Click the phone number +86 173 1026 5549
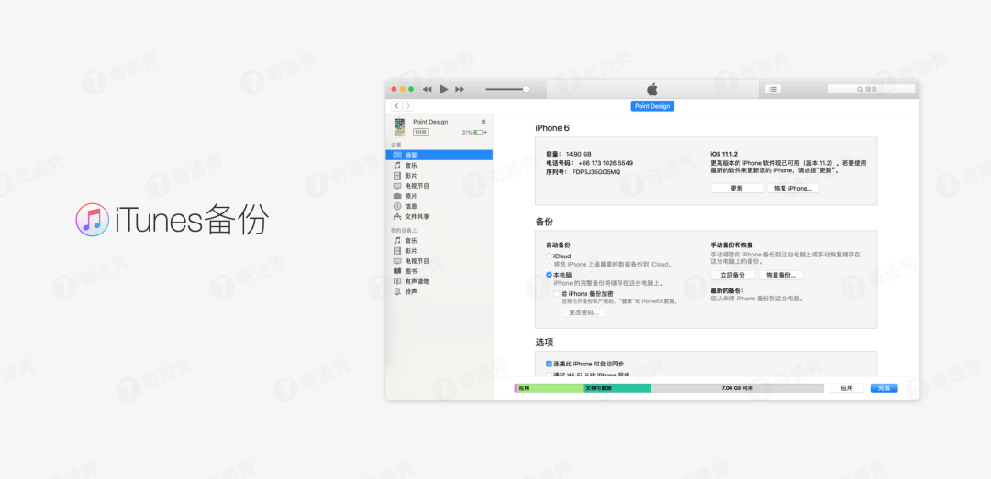Image resolution: width=991 pixels, height=479 pixels. (x=606, y=163)
